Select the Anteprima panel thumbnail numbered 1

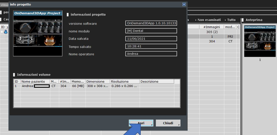pos(260,41)
